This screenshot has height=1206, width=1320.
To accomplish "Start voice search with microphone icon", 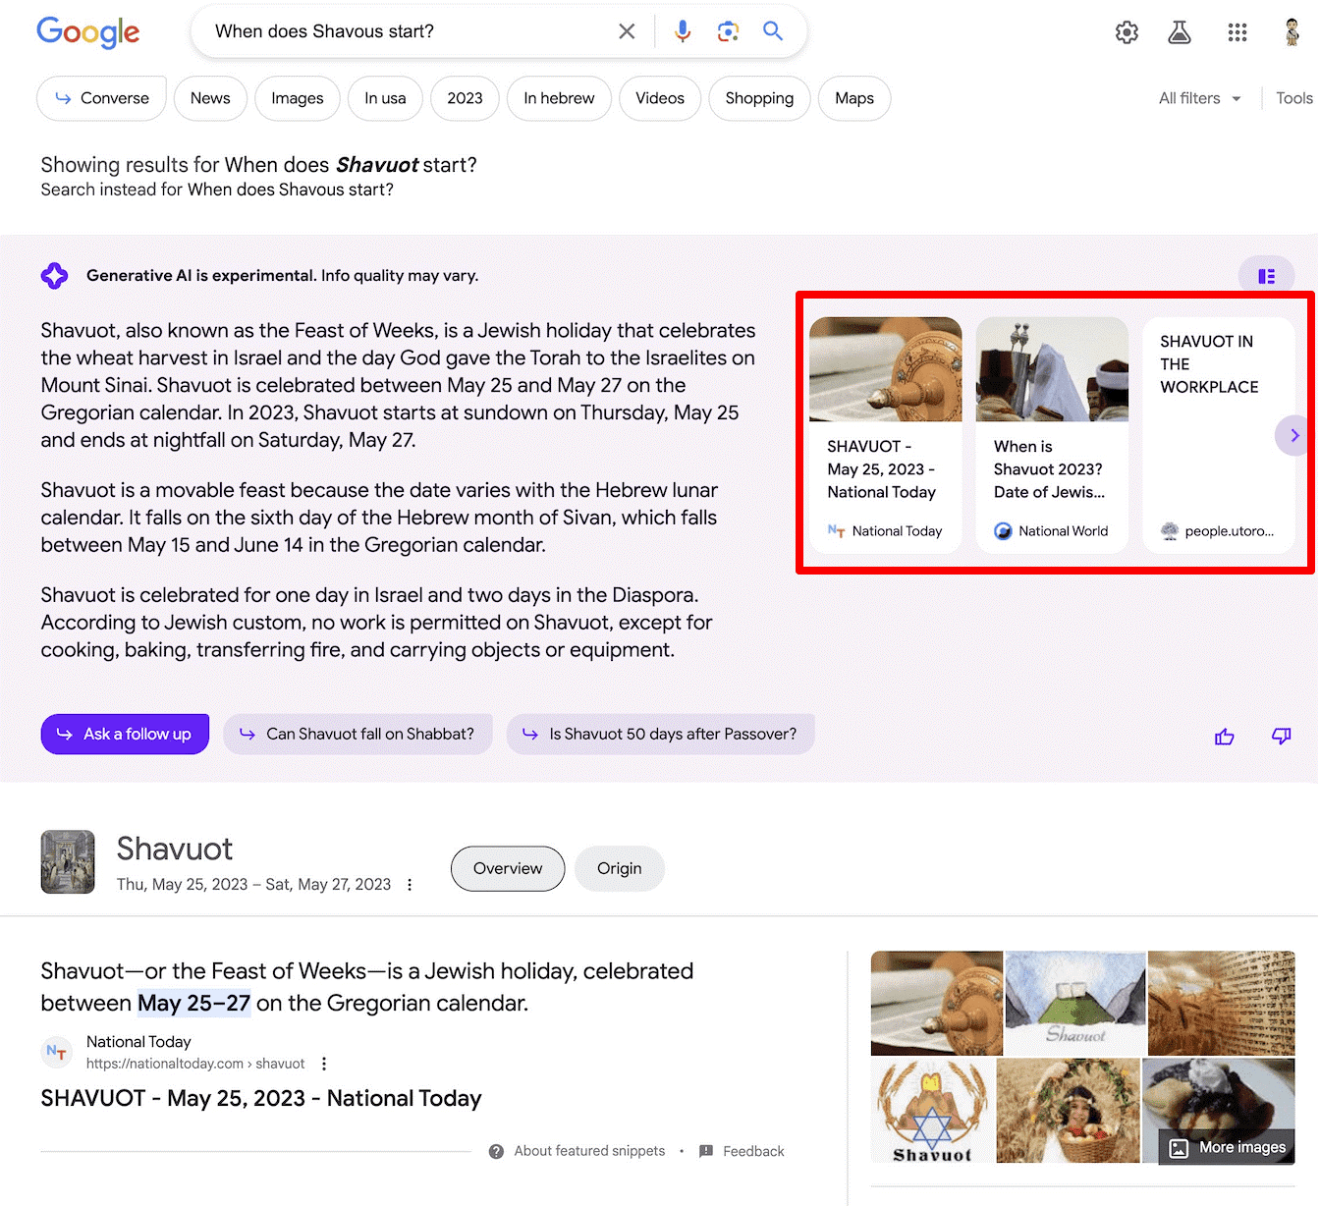I will (683, 31).
